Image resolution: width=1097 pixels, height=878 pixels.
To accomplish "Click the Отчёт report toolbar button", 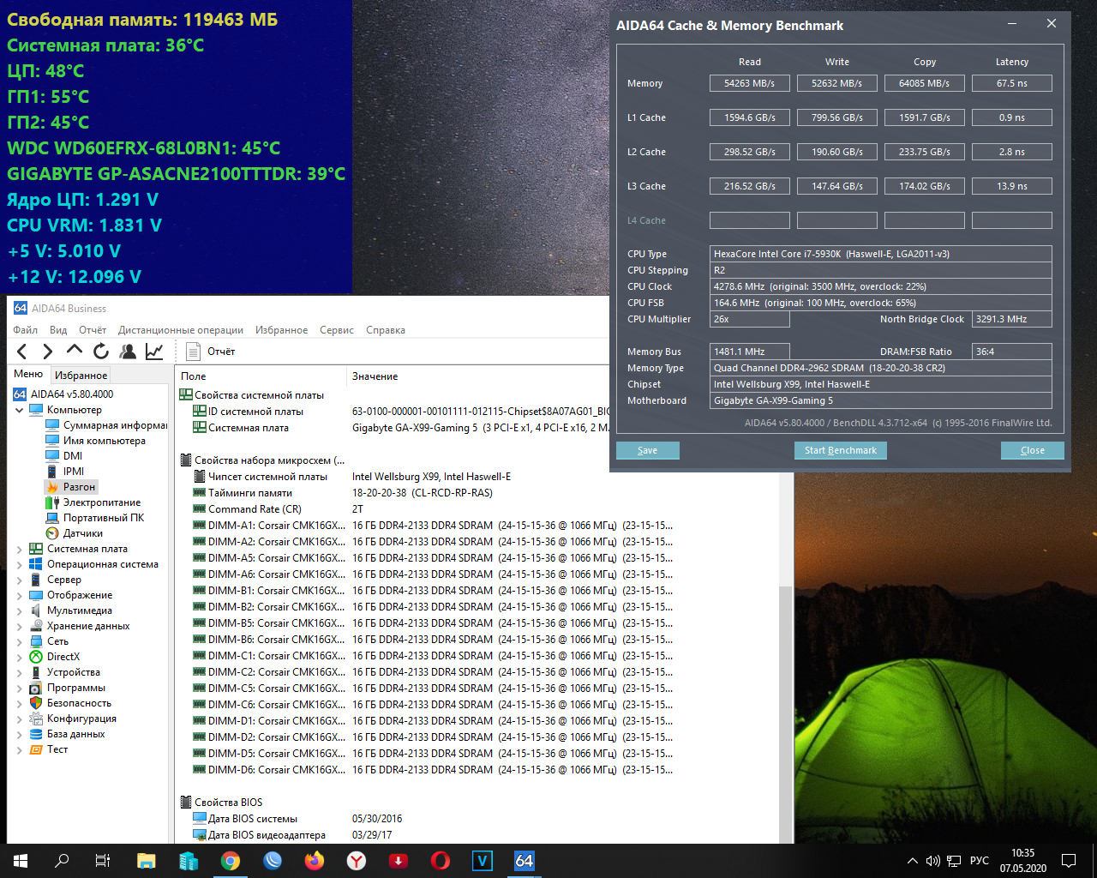I will [211, 352].
